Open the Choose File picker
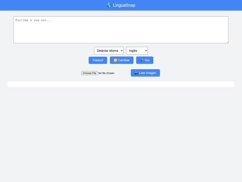Image resolution: width=242 pixels, height=182 pixels. coord(89,73)
